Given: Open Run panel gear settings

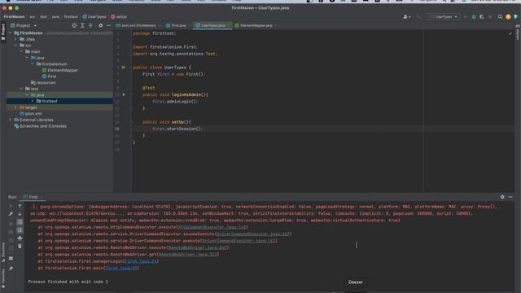Looking at the screenshot, I should (502, 197).
